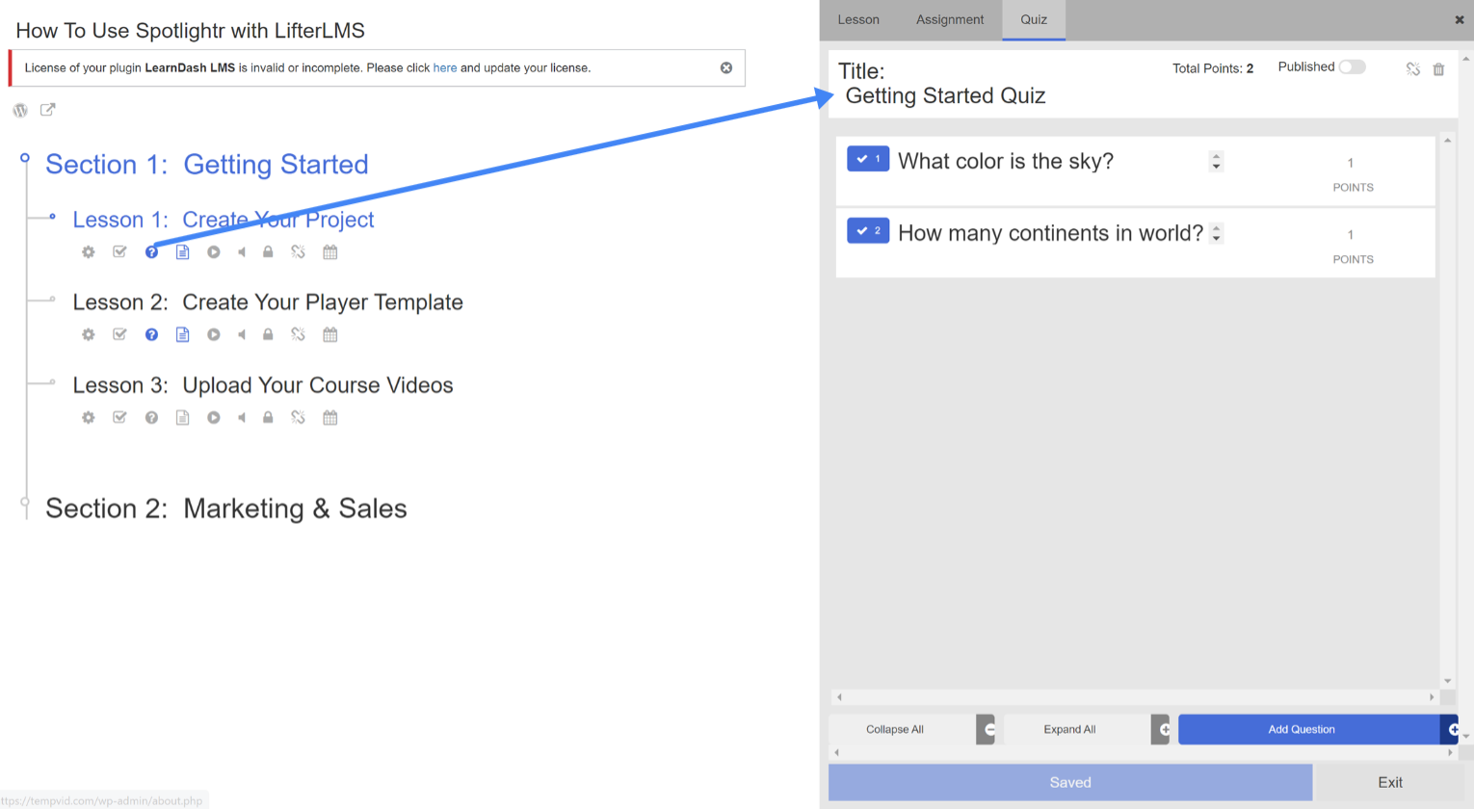Click audio speaker icon under Lesson 1

[x=242, y=252]
